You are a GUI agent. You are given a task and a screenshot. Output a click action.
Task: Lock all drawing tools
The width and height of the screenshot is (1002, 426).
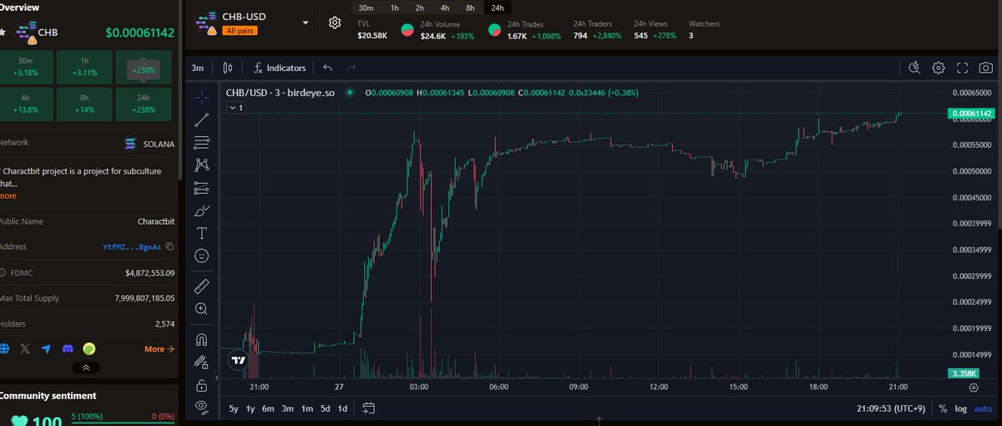pos(201,385)
